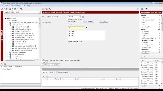
Task: Open the farm selector dropdown 0045 - SOW4
Action: (40, 12)
